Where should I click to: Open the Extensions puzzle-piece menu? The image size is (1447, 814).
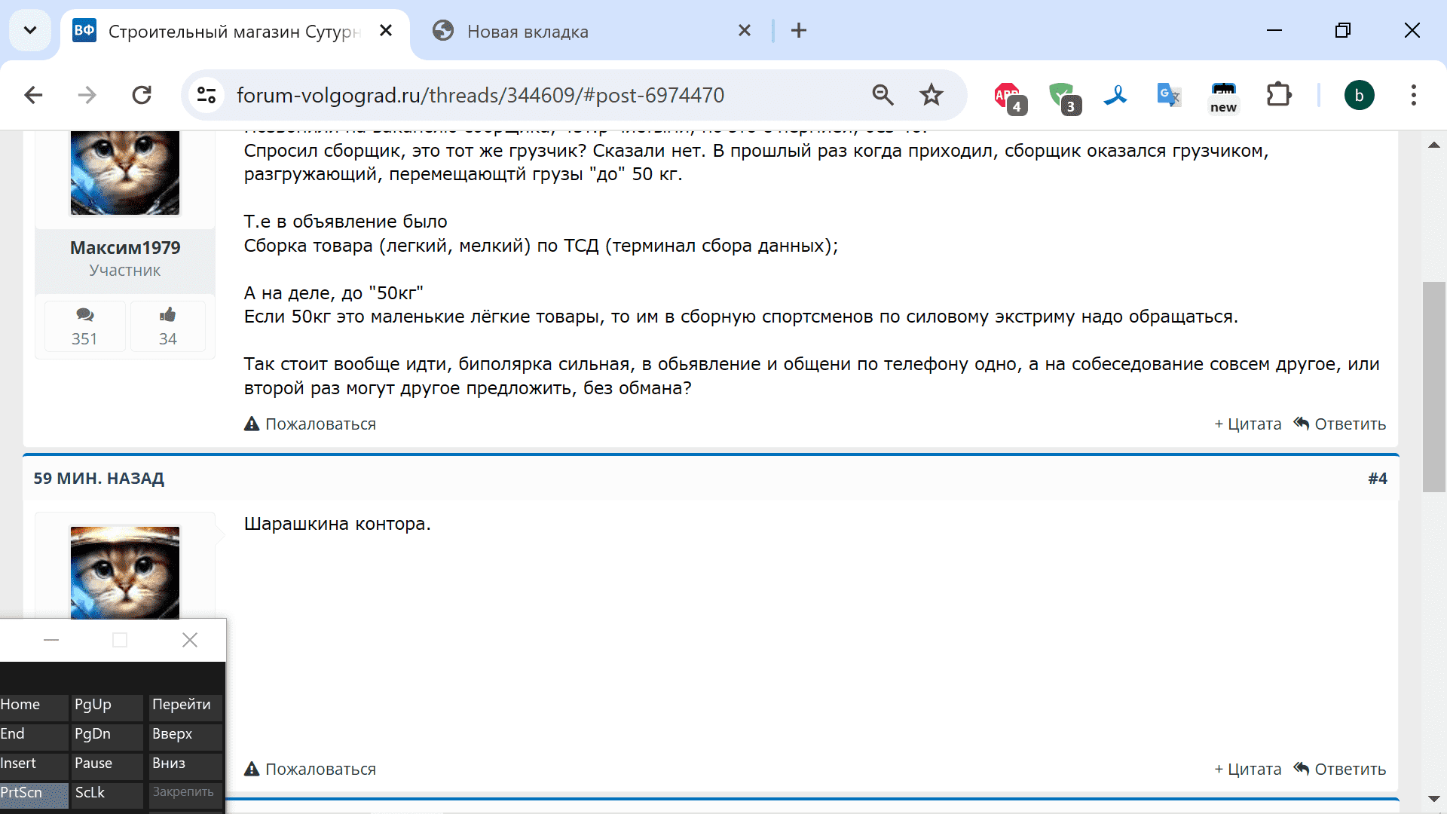(x=1278, y=95)
